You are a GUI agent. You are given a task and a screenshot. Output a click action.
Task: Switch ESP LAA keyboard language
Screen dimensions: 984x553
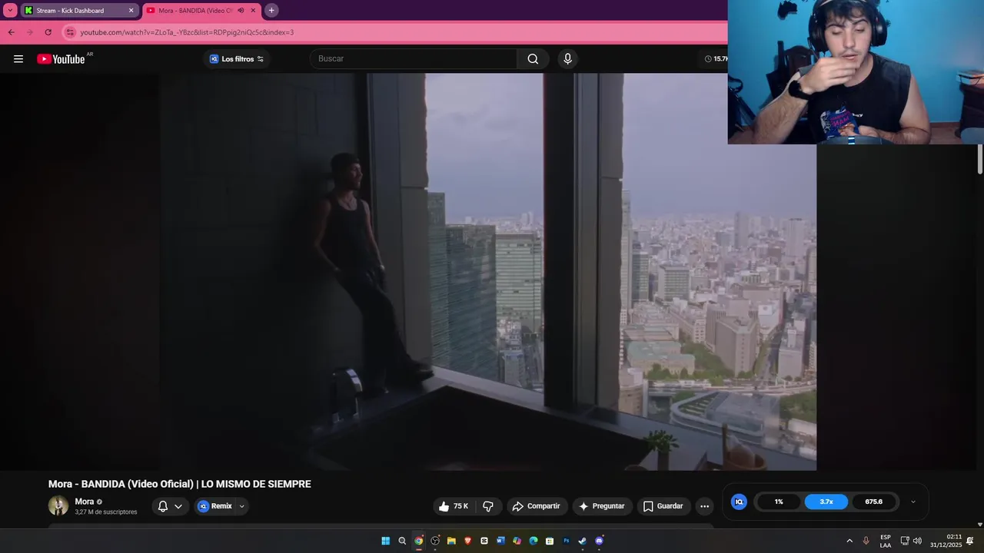pyautogui.click(x=886, y=541)
